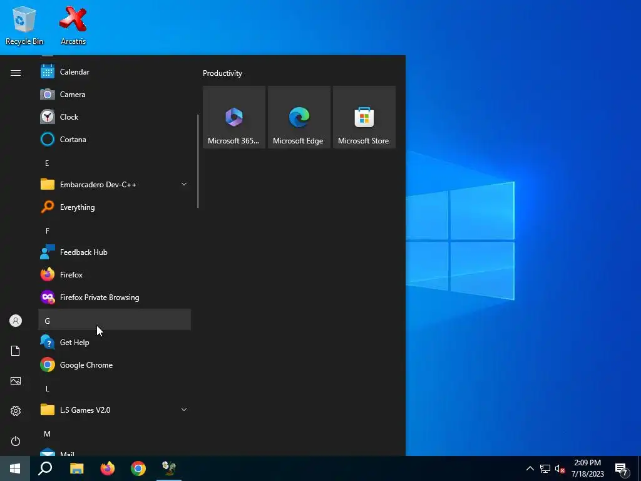Open the Microsoft 365 tile
Image resolution: width=641 pixels, height=481 pixels.
[x=234, y=117]
